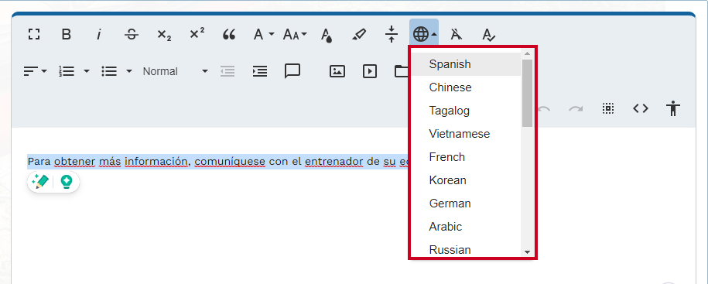Select German from language list
708x284 pixels.
[466, 204]
